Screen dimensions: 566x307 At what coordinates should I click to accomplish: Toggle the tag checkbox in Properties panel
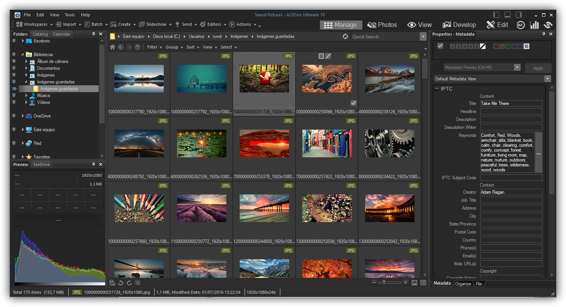(440, 46)
